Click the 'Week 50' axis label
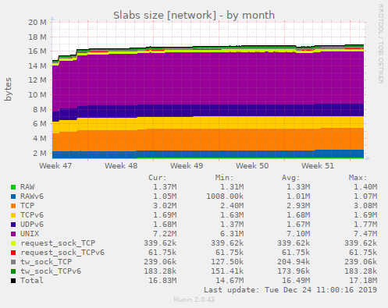 tap(252, 166)
